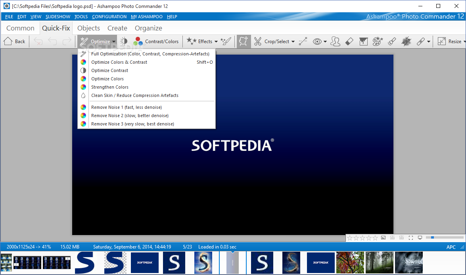This screenshot has width=466, height=275.
Task: Open the MY ASHAMPOO menu
Action: [x=146, y=17]
